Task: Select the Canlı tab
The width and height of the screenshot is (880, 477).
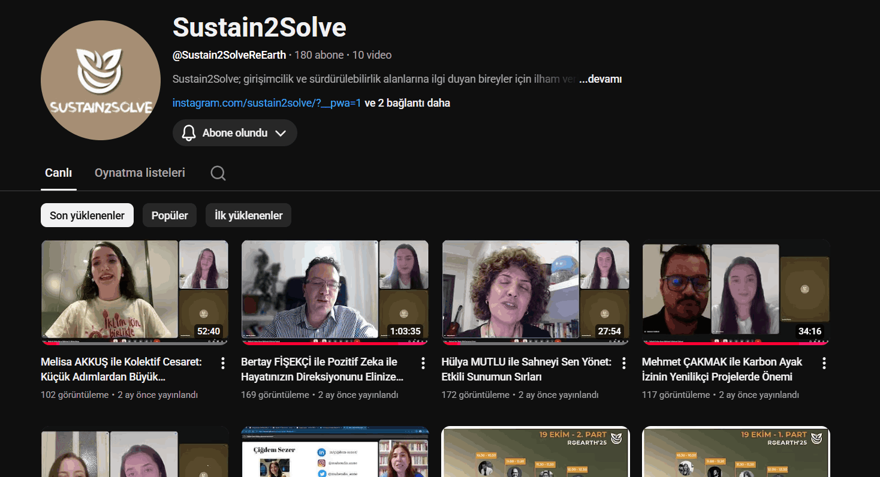Action: coord(58,173)
